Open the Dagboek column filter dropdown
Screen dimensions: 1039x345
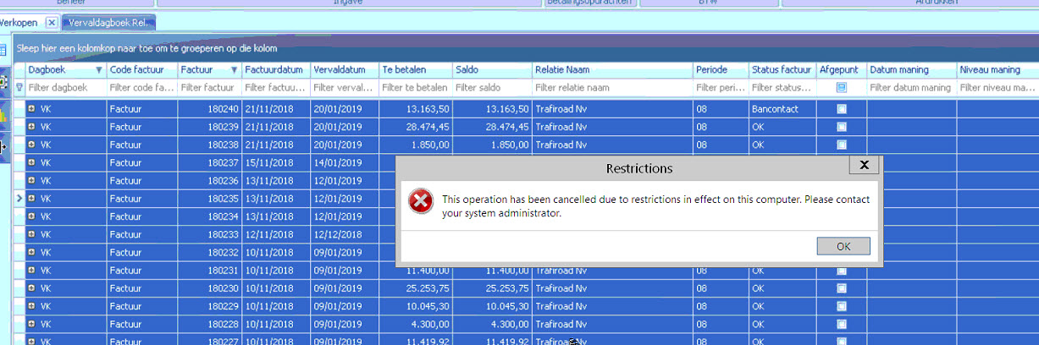coord(99,70)
